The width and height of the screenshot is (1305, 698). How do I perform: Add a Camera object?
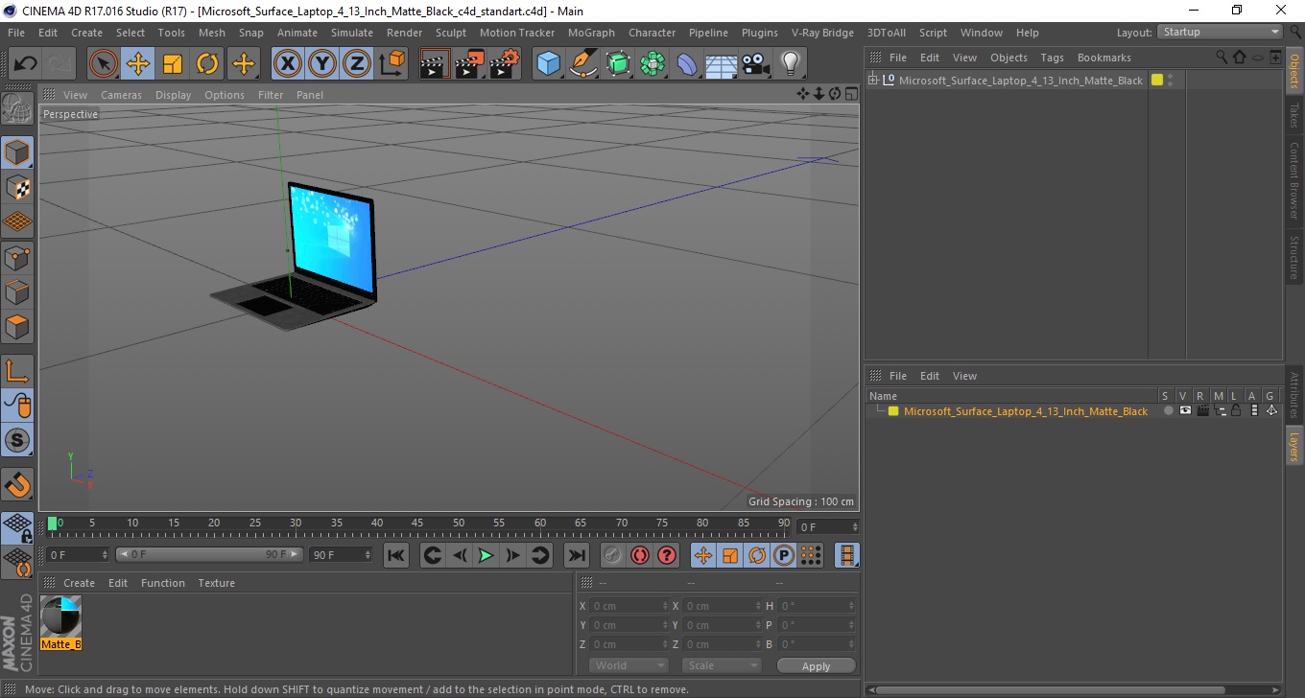click(756, 64)
